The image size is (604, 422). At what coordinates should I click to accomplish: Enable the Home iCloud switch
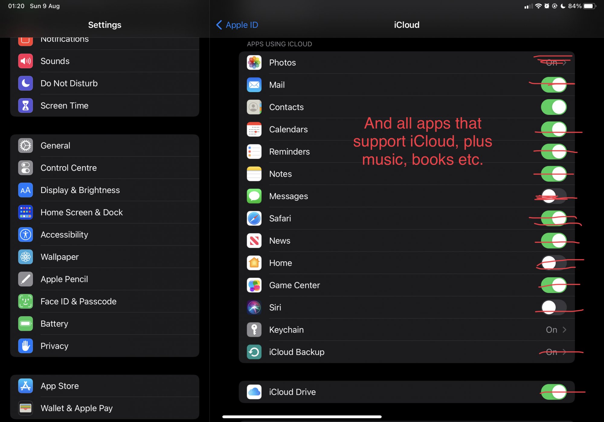tap(554, 263)
